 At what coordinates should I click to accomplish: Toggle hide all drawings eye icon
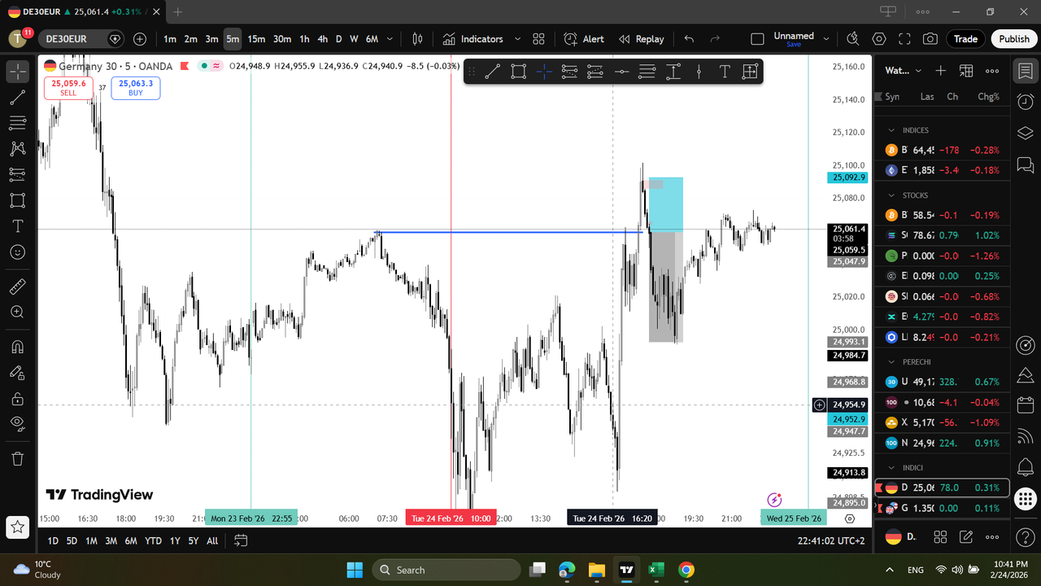pos(17,423)
